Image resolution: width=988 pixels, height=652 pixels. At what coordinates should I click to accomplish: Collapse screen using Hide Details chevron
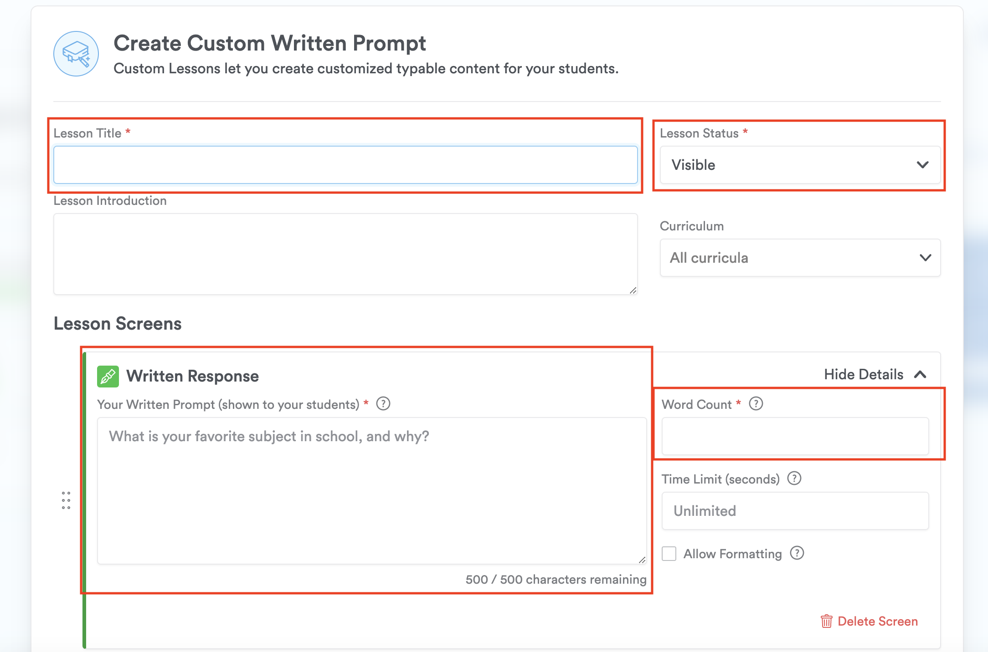[x=920, y=374]
